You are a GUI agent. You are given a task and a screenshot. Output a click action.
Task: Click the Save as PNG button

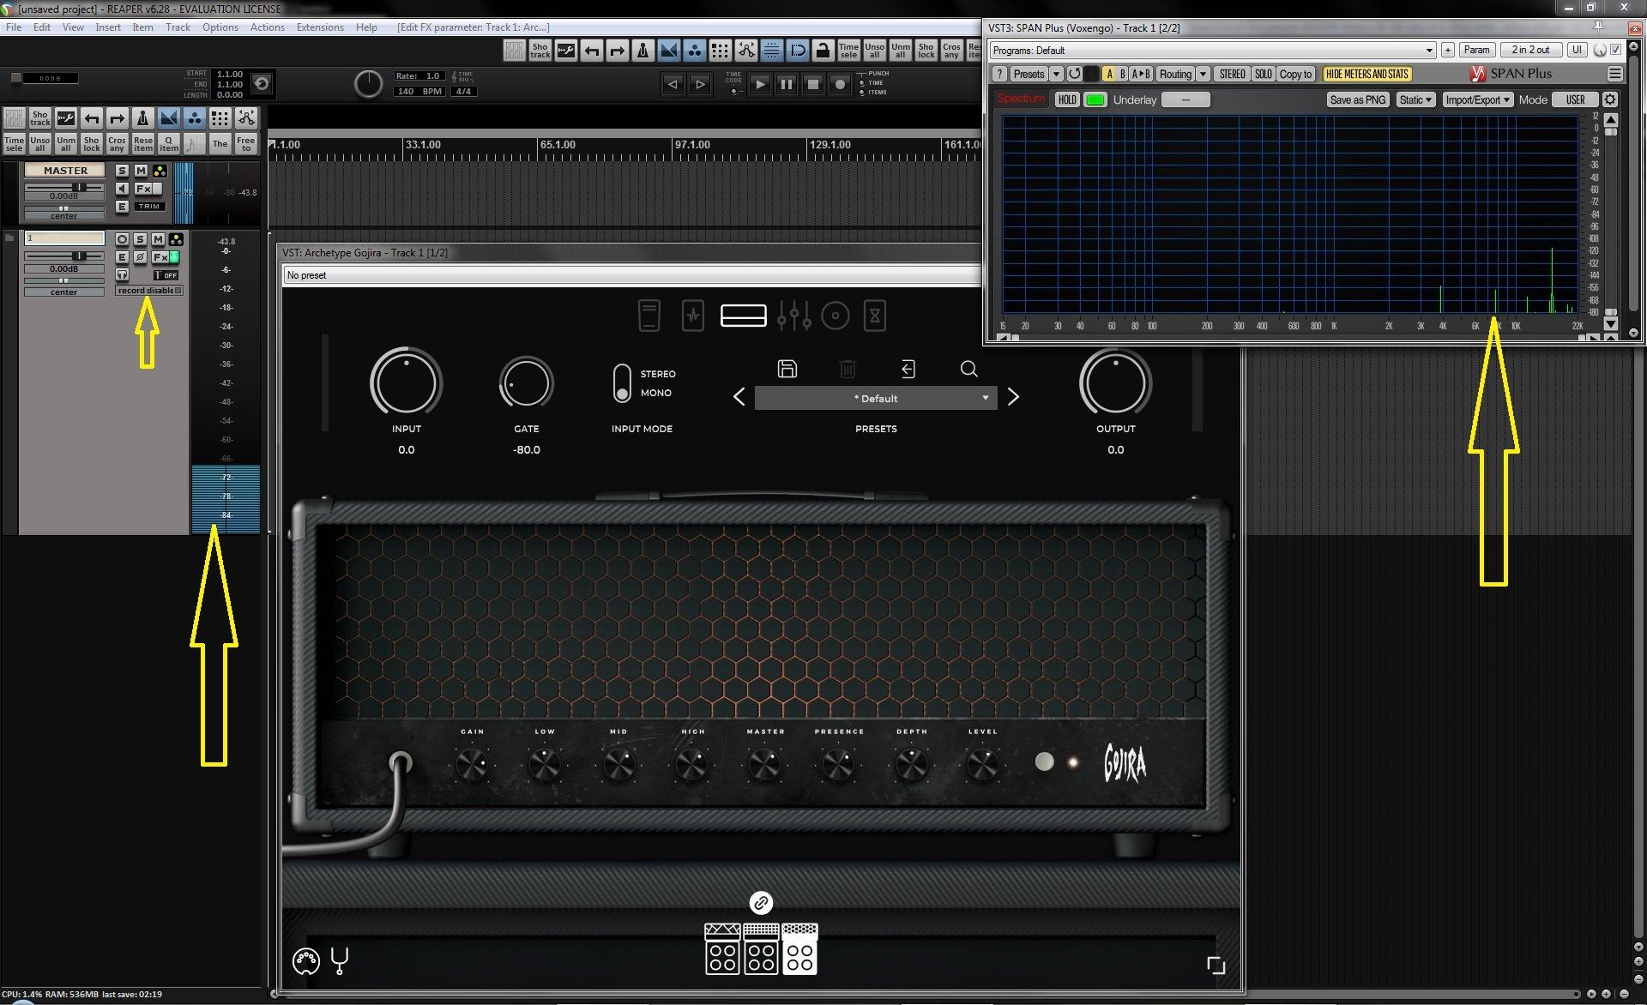pos(1357,99)
